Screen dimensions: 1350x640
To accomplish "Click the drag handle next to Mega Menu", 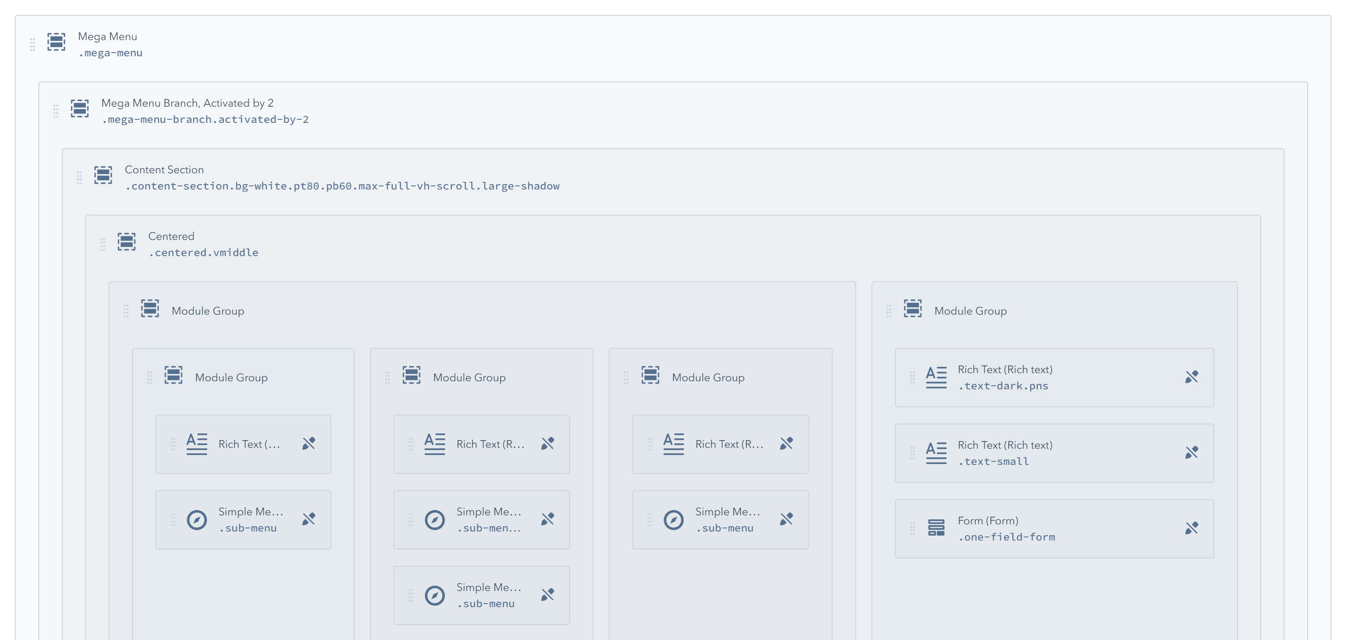I will tap(32, 45).
